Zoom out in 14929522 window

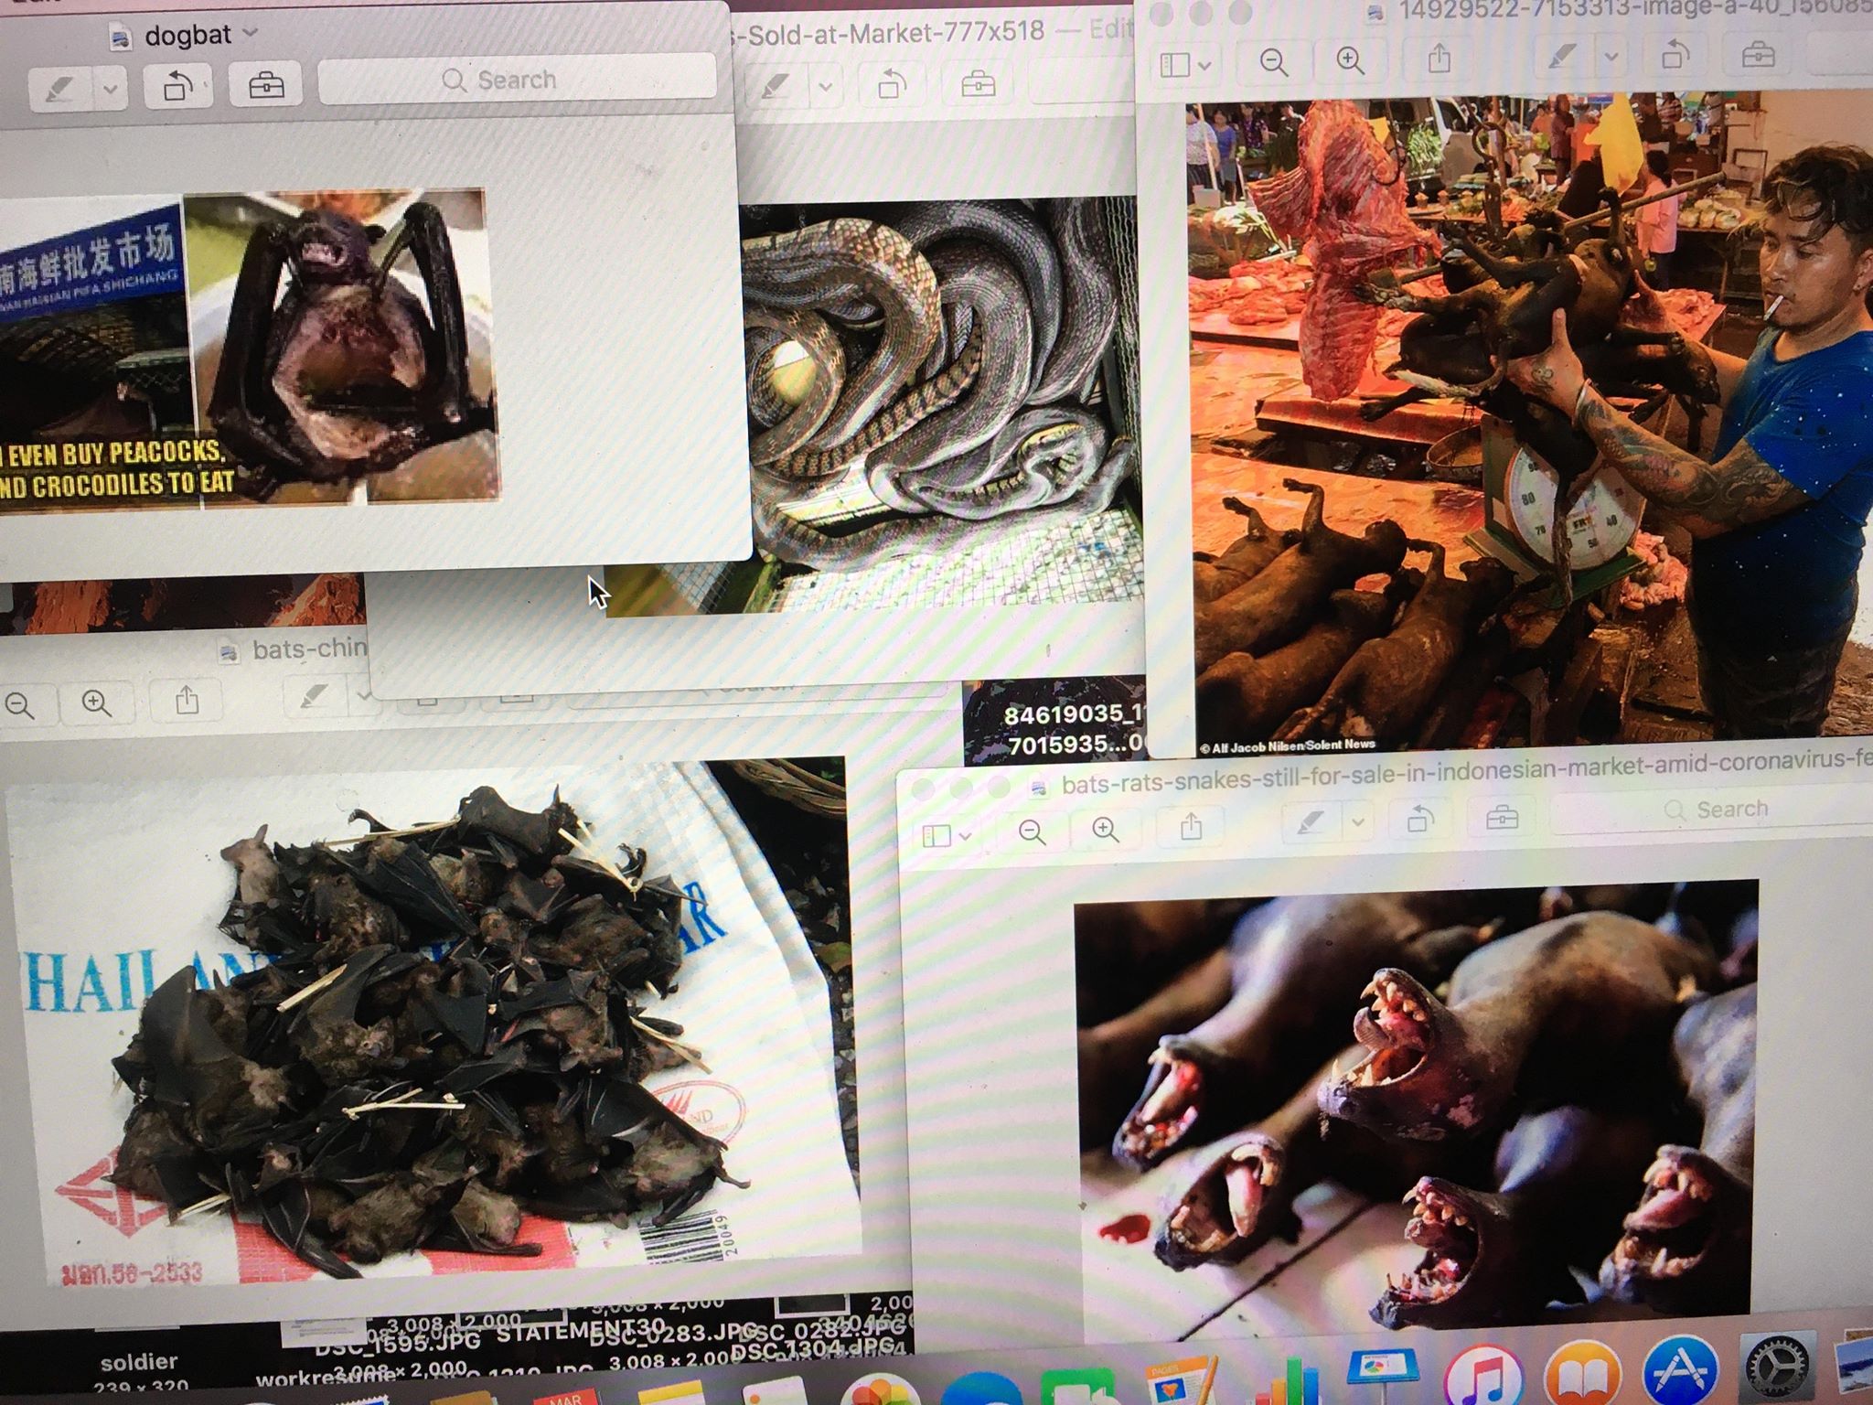tap(1273, 62)
